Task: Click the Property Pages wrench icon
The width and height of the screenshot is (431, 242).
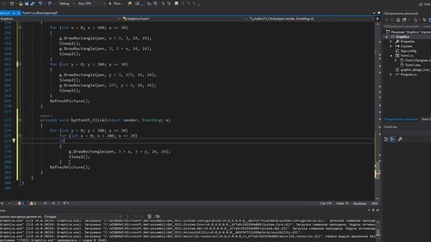Action: (400, 139)
